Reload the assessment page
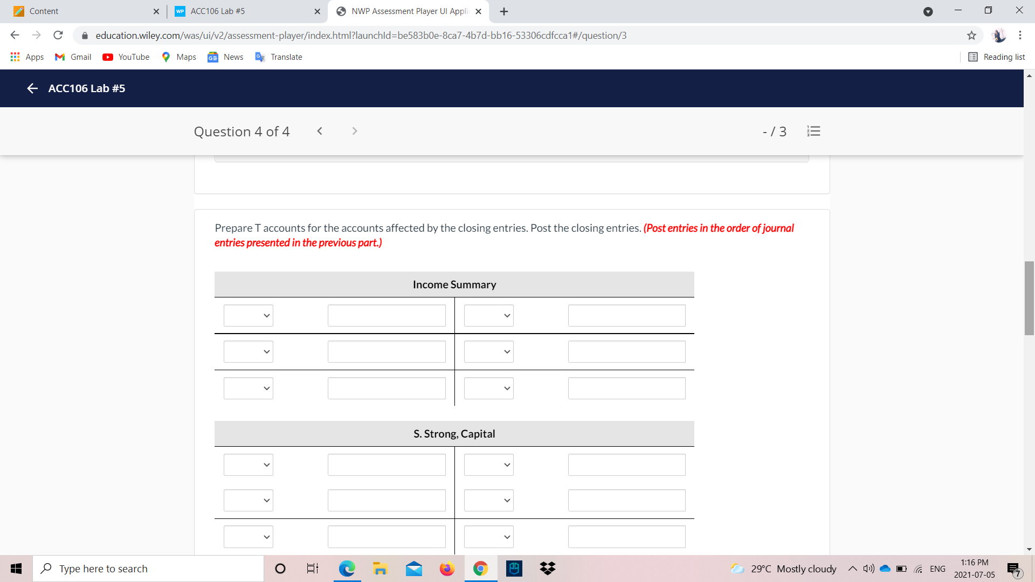The height and width of the screenshot is (582, 1035). pos(58,35)
